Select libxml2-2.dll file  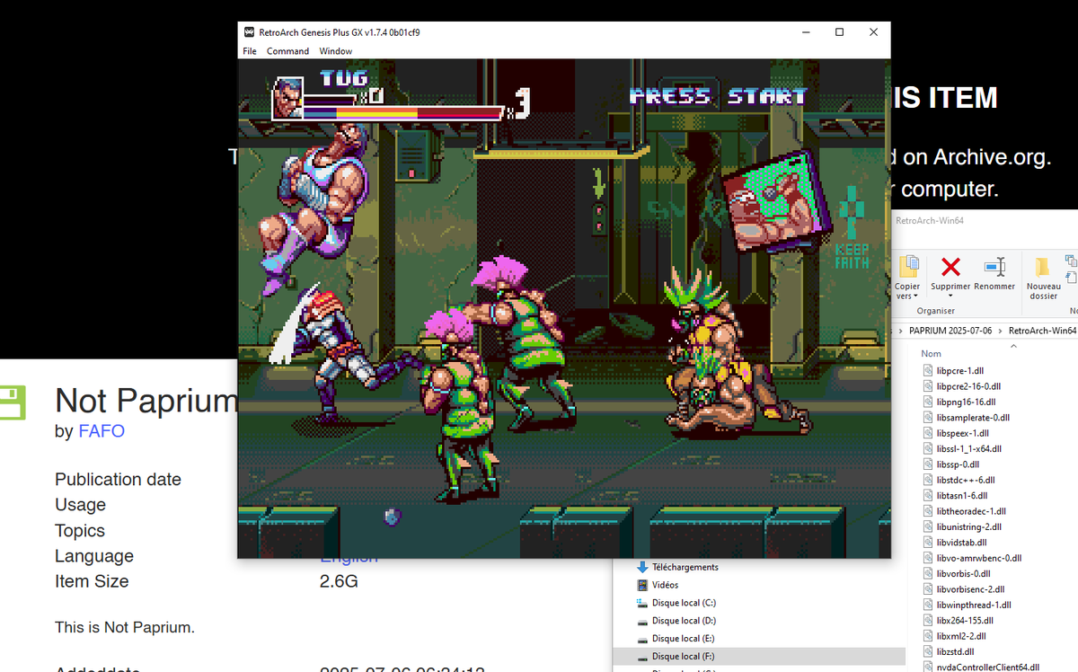click(x=961, y=636)
